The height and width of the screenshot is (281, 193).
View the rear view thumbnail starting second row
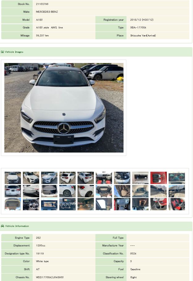pos(13,191)
